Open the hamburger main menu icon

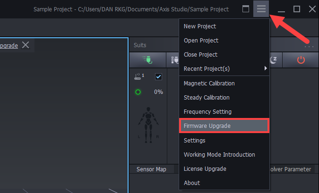pos(261,9)
